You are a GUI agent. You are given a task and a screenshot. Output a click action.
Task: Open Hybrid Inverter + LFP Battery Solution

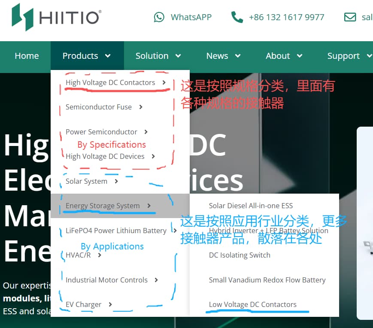pyautogui.click(x=269, y=231)
